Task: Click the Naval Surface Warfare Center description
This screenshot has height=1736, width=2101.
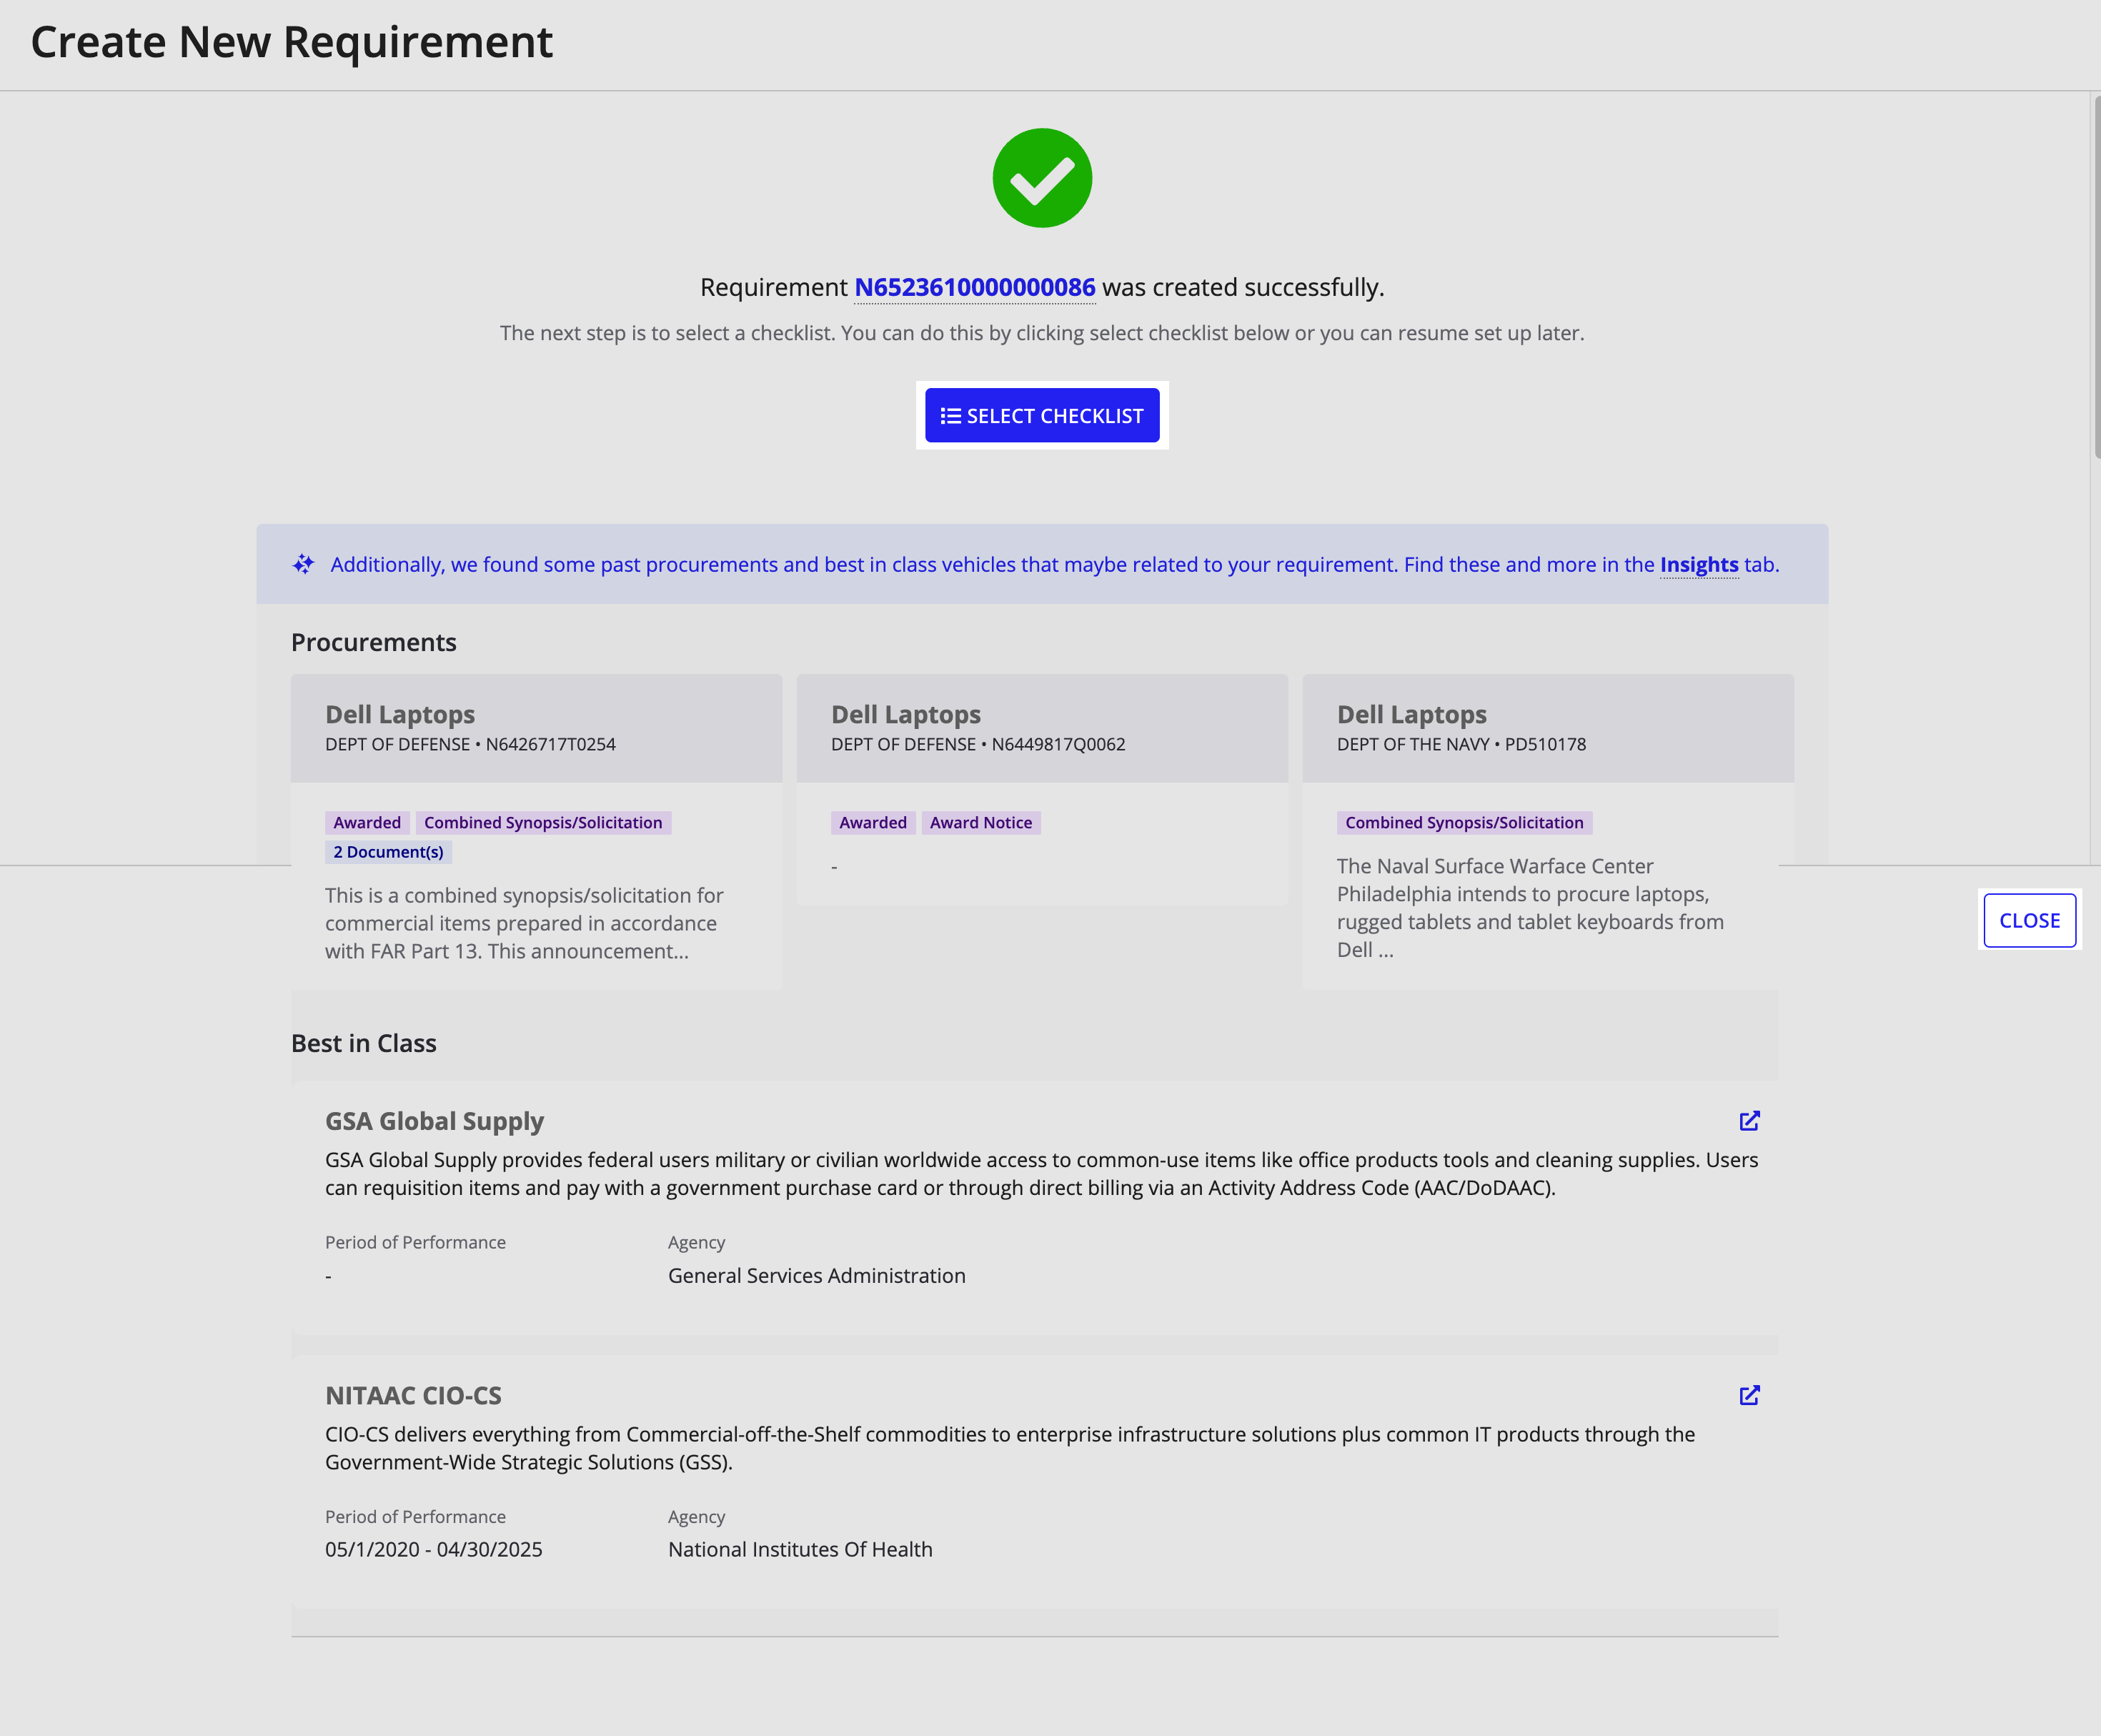Action: (1530, 908)
